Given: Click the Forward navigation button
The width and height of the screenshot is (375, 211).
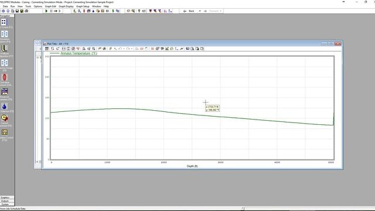Looking at the screenshot, I should 212,11.
